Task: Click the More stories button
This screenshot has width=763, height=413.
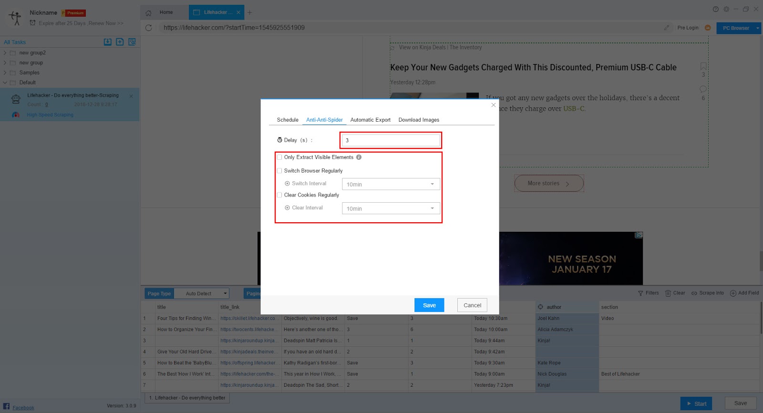Action: [549, 183]
